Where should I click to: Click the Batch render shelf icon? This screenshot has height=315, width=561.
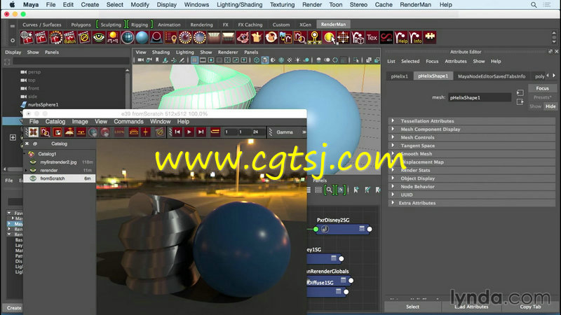69,38
